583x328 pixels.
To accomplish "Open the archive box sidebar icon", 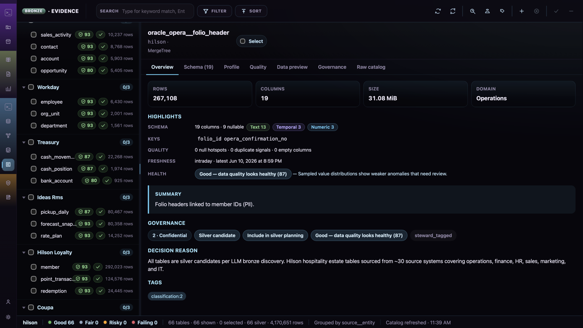I will (x=8, y=42).
